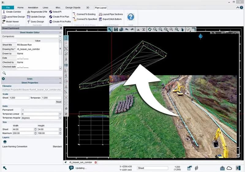Click the cloud icon in status bar
Screen dimensions: 245x172
point(229,168)
